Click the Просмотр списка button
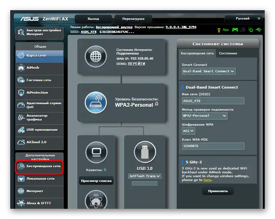Screen dimensions: 275x219 96,181
